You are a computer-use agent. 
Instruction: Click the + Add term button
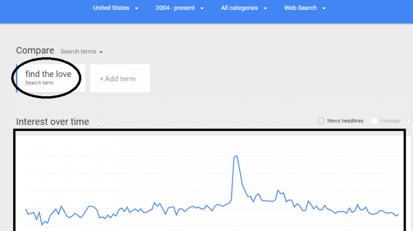tap(120, 79)
